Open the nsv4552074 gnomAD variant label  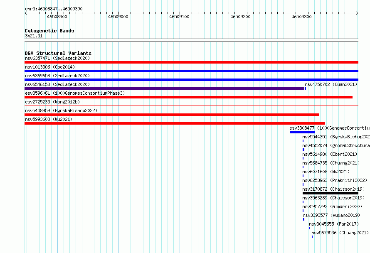336,145
